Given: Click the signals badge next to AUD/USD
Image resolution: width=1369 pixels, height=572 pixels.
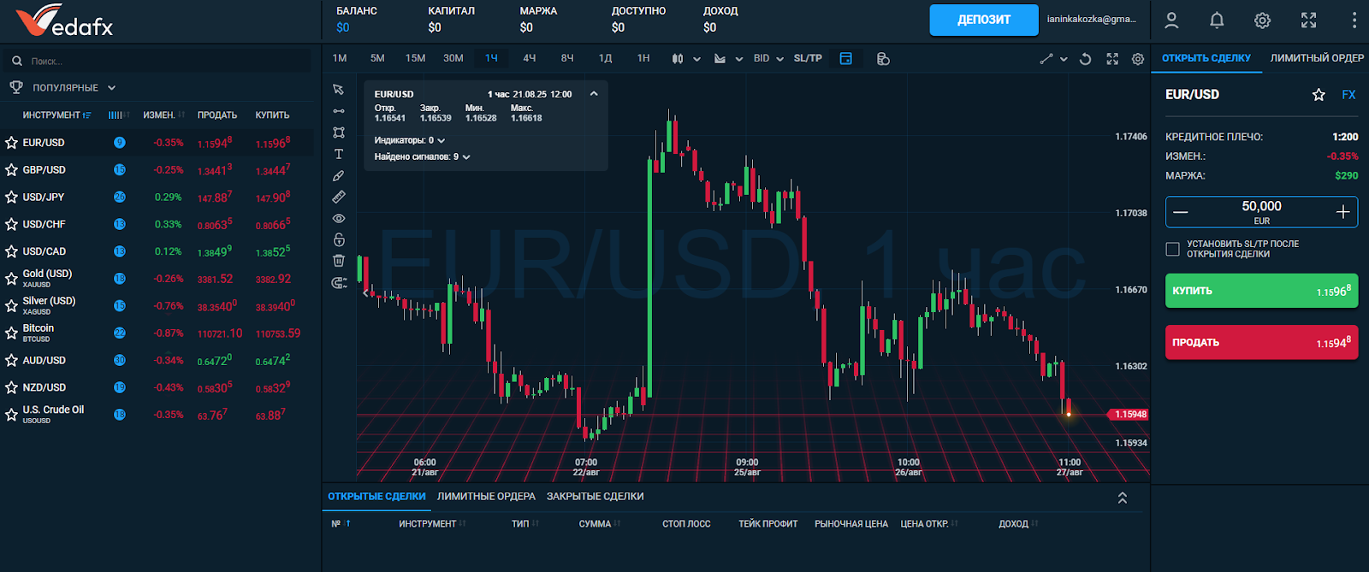Looking at the screenshot, I should pos(120,361).
